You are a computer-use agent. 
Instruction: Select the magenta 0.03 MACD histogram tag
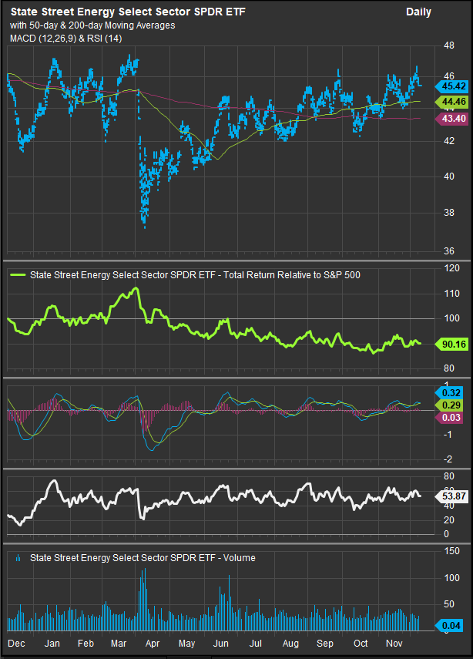[x=449, y=417]
